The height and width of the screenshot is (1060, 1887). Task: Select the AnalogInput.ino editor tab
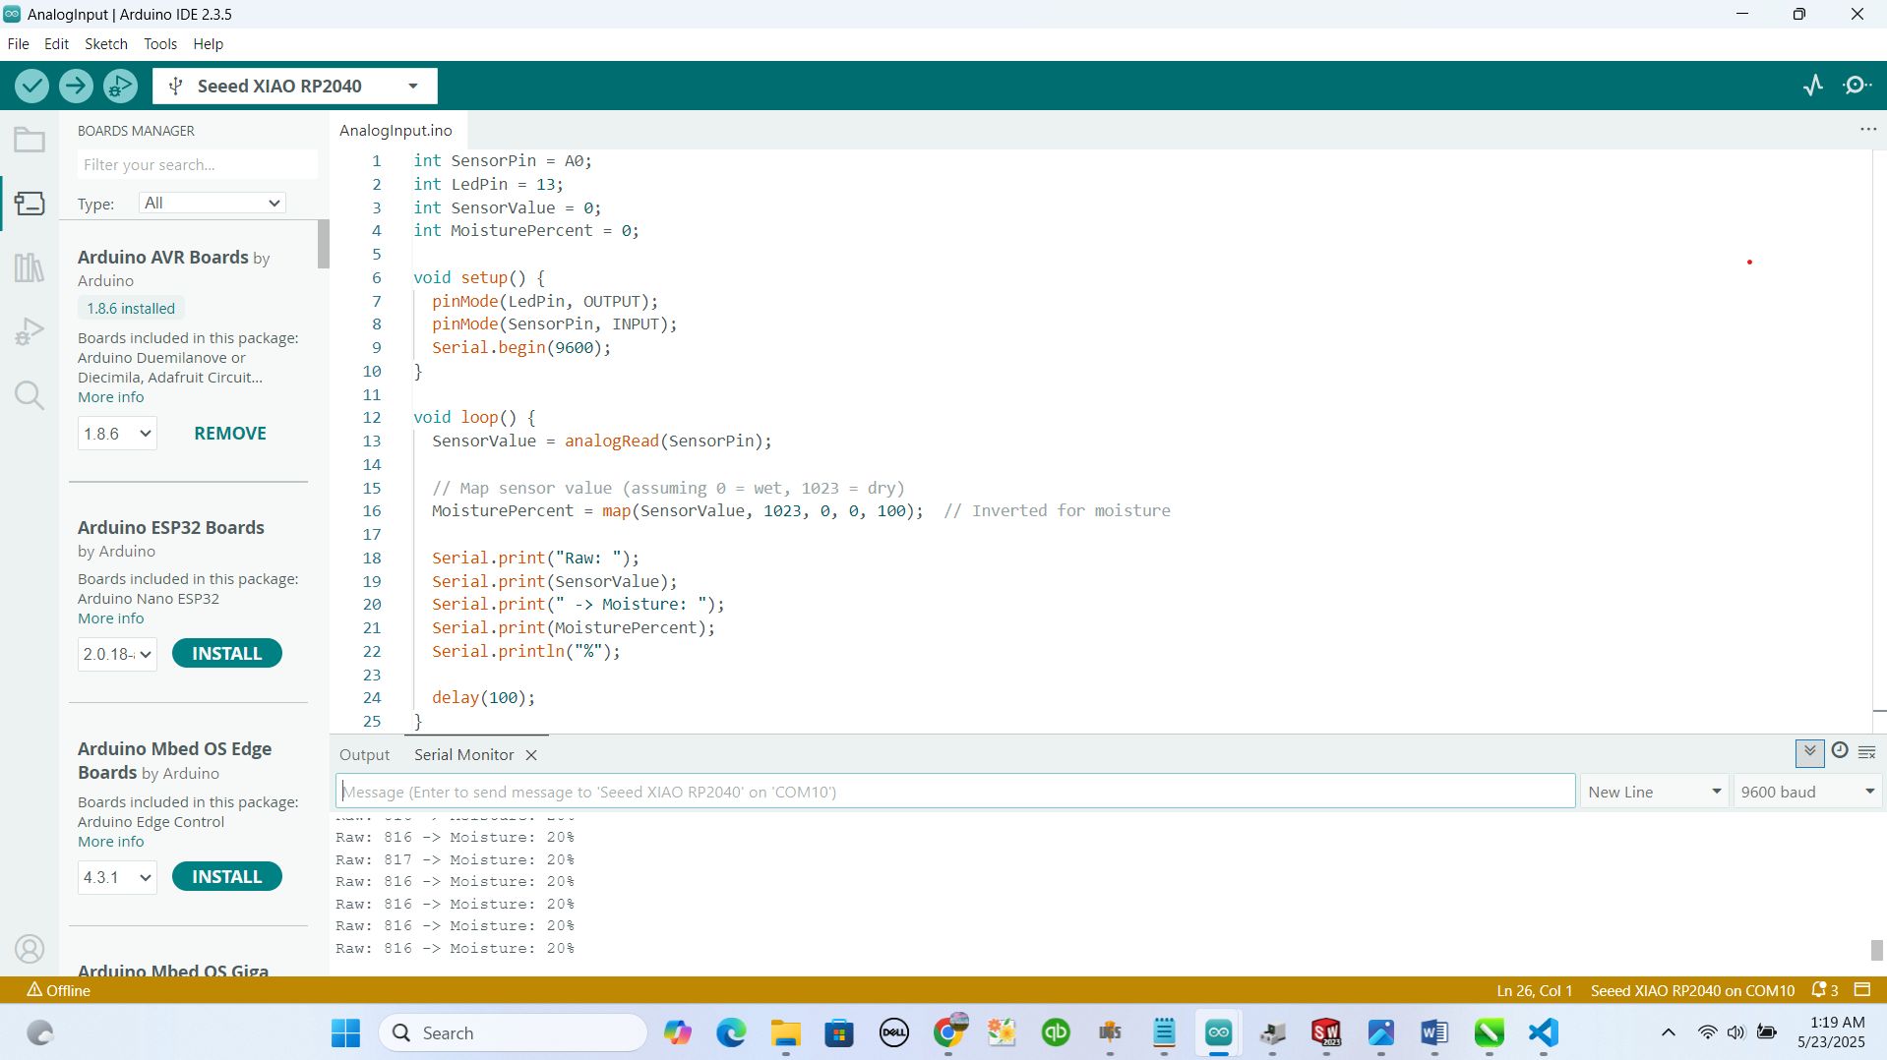click(396, 131)
